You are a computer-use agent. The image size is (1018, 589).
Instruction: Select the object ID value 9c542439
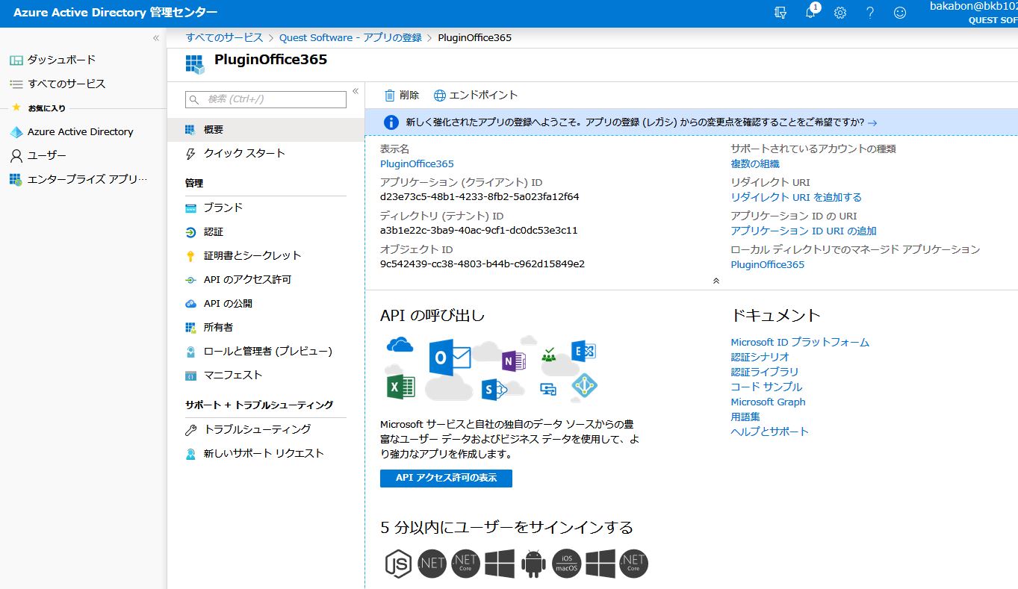(x=482, y=264)
